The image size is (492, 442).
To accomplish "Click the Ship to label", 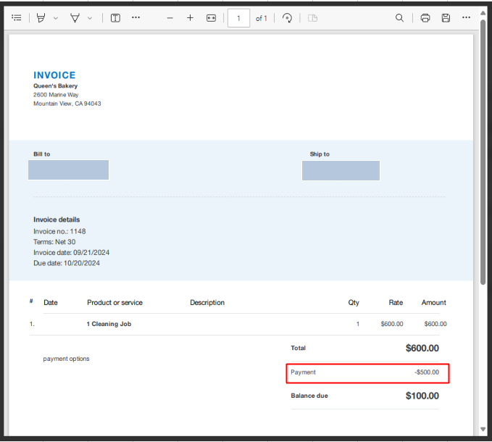I will click(x=320, y=154).
